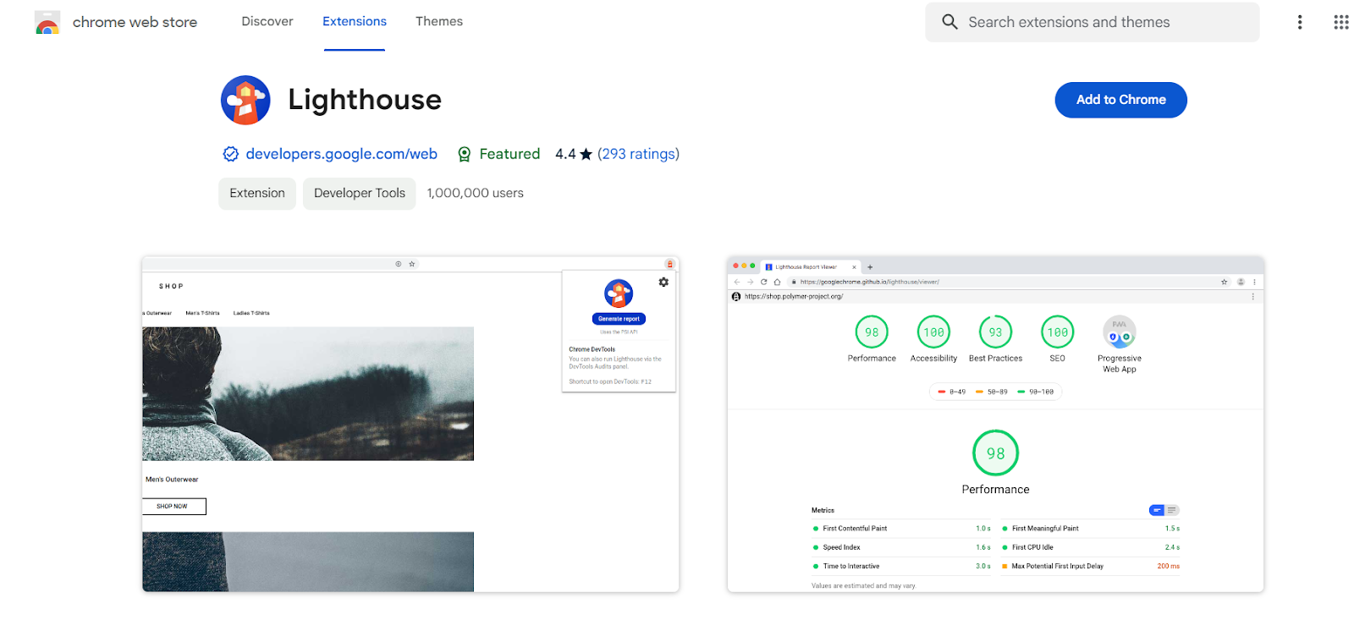Open the Google apps grid launcher
The image size is (1354, 631).
click(1341, 22)
